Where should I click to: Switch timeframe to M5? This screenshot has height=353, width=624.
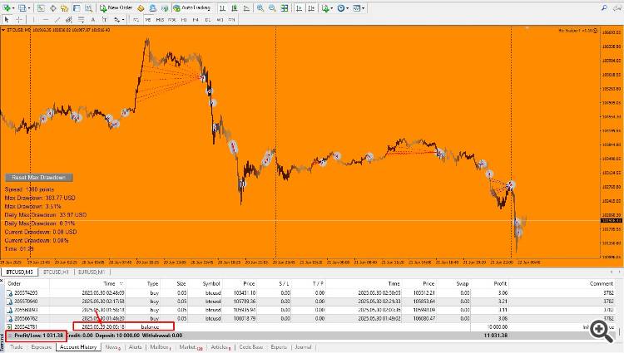147,19
